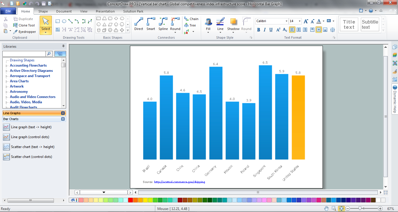Decrease the font size
Image resolution: width=398 pixels, height=212 pixels.
point(312,21)
